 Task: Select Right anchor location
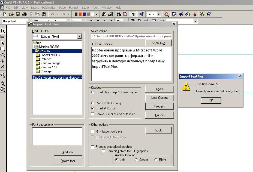pyautogui.click(x=156, y=160)
